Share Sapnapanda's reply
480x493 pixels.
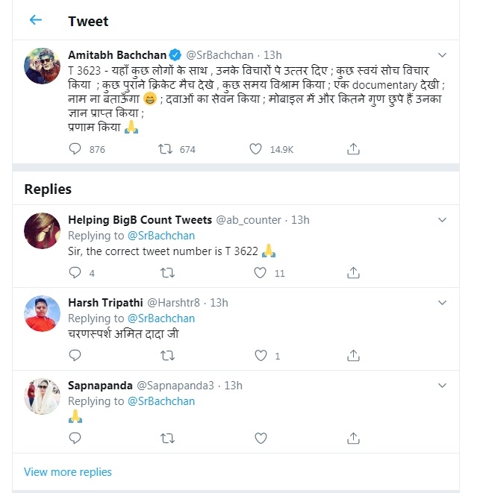tap(354, 439)
